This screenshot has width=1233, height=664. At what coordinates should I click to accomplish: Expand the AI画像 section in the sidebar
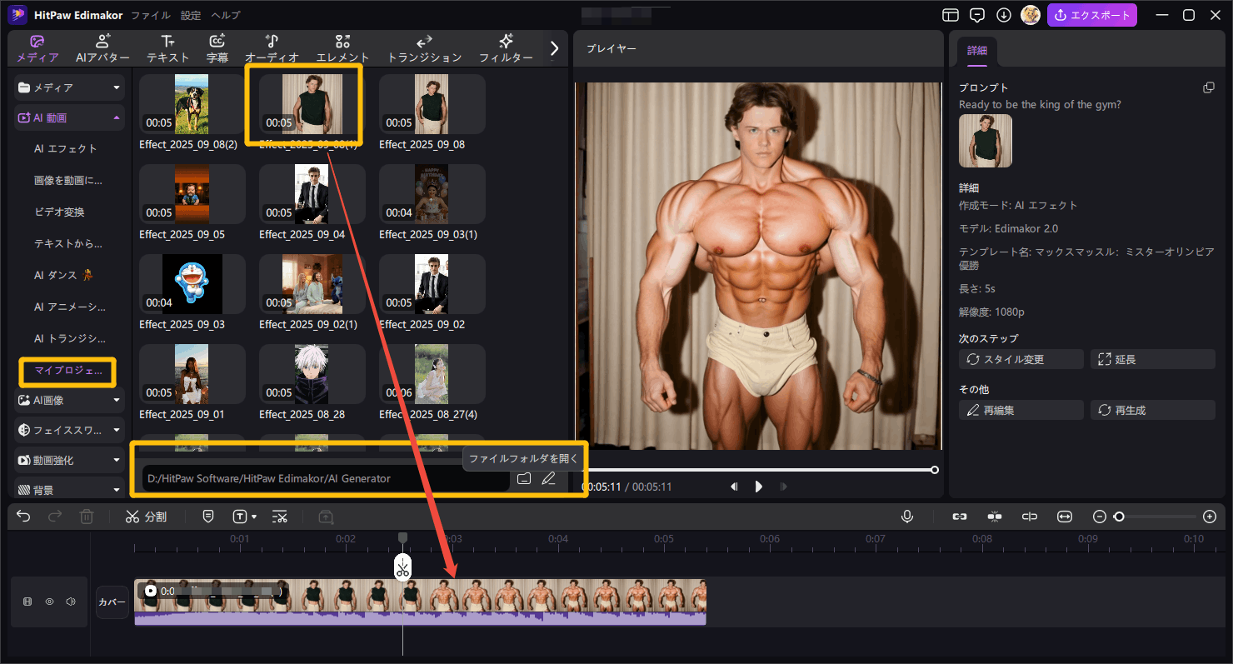(68, 400)
